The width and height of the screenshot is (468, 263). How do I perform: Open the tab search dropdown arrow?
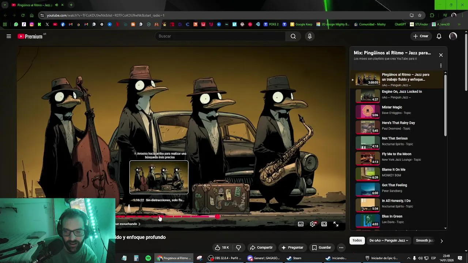pos(5,5)
